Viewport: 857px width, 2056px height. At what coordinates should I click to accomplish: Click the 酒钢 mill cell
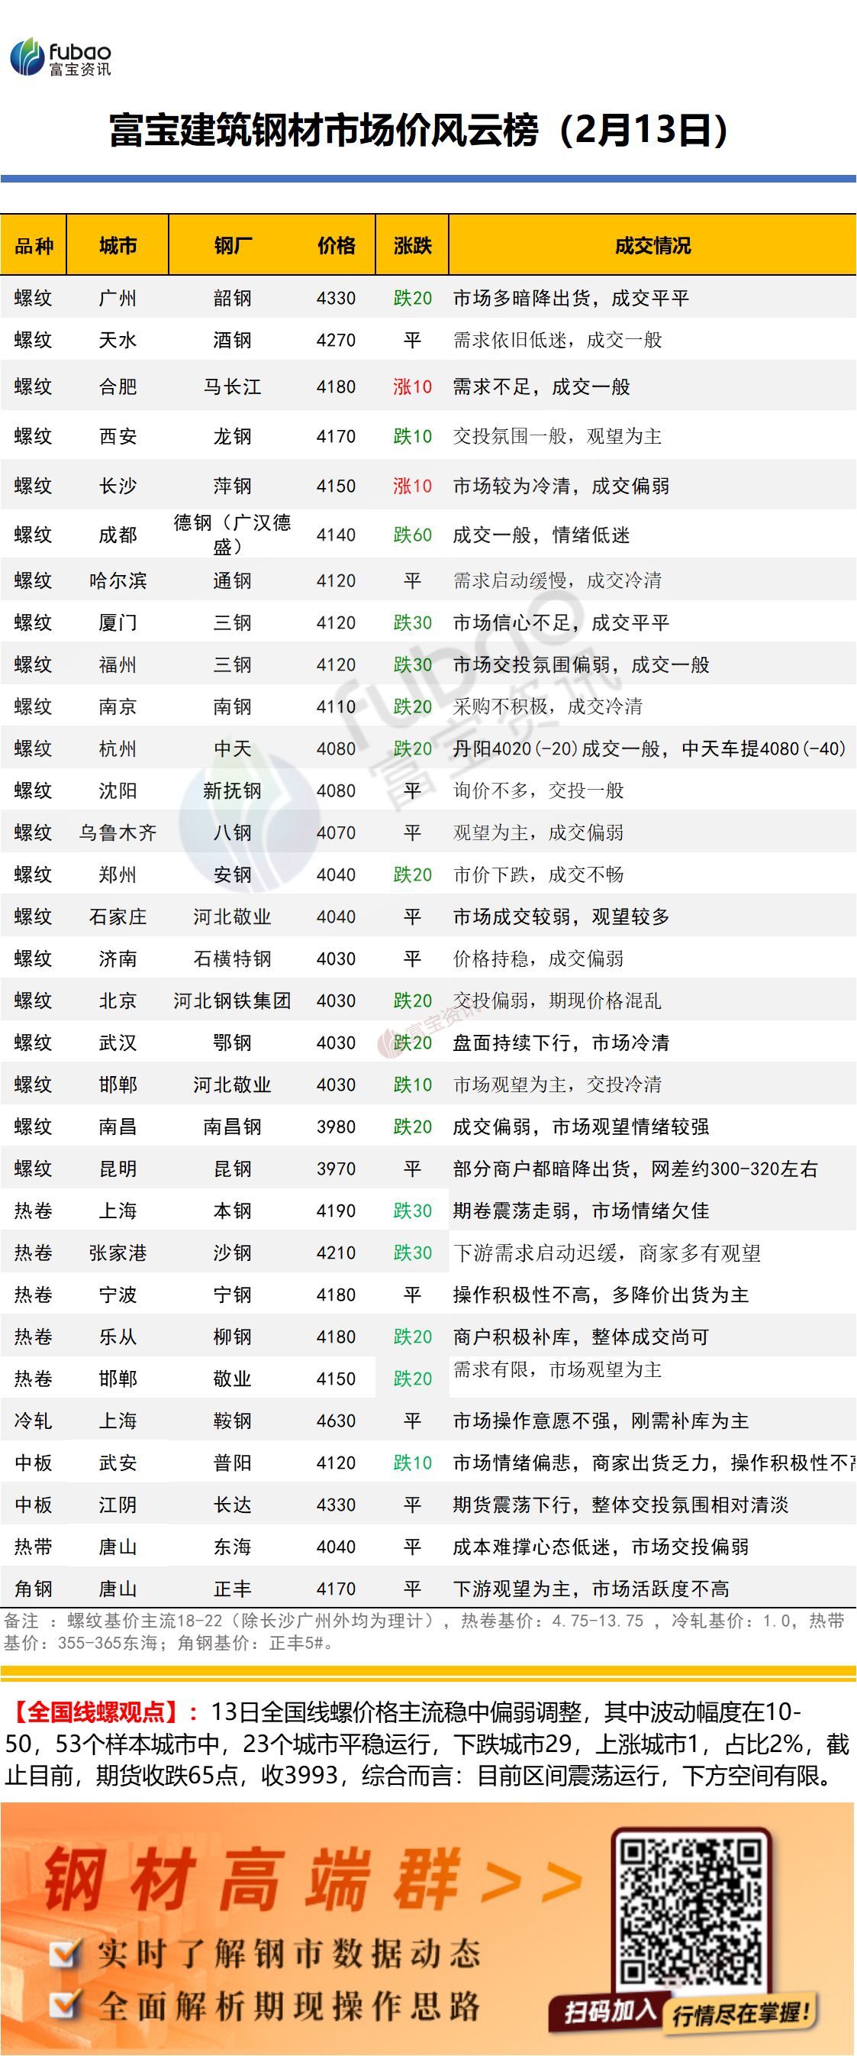click(x=233, y=340)
